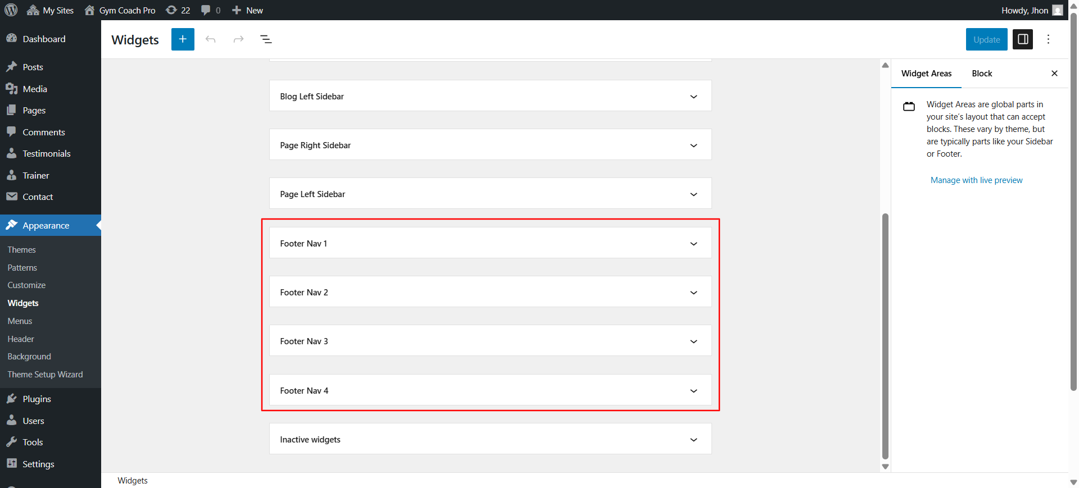
Task: Open the Customize submenu item
Action: [27, 285]
